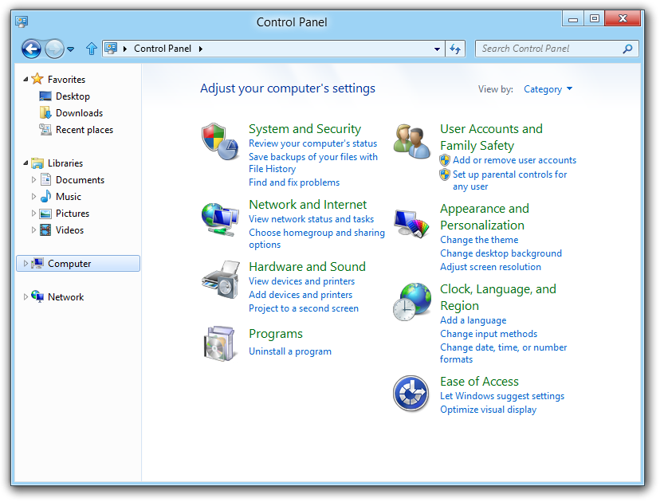
Task: Click the Favorites star icon
Action: [x=37, y=79]
